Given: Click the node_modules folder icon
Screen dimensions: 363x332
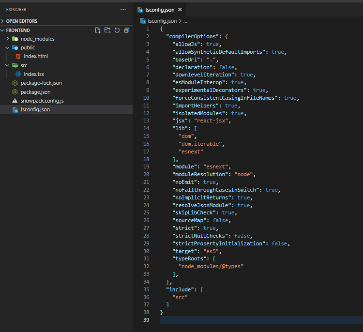Looking at the screenshot, I should click(15, 39).
